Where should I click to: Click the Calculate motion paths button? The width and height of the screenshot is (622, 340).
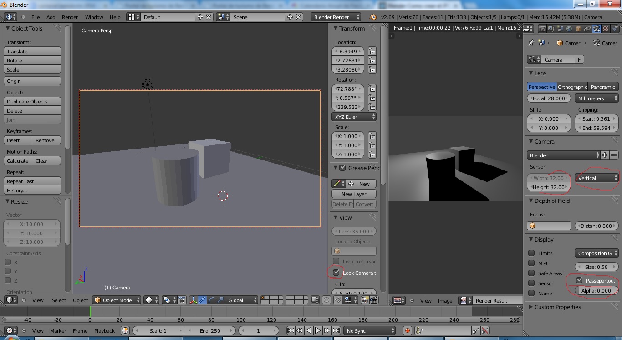click(18, 161)
